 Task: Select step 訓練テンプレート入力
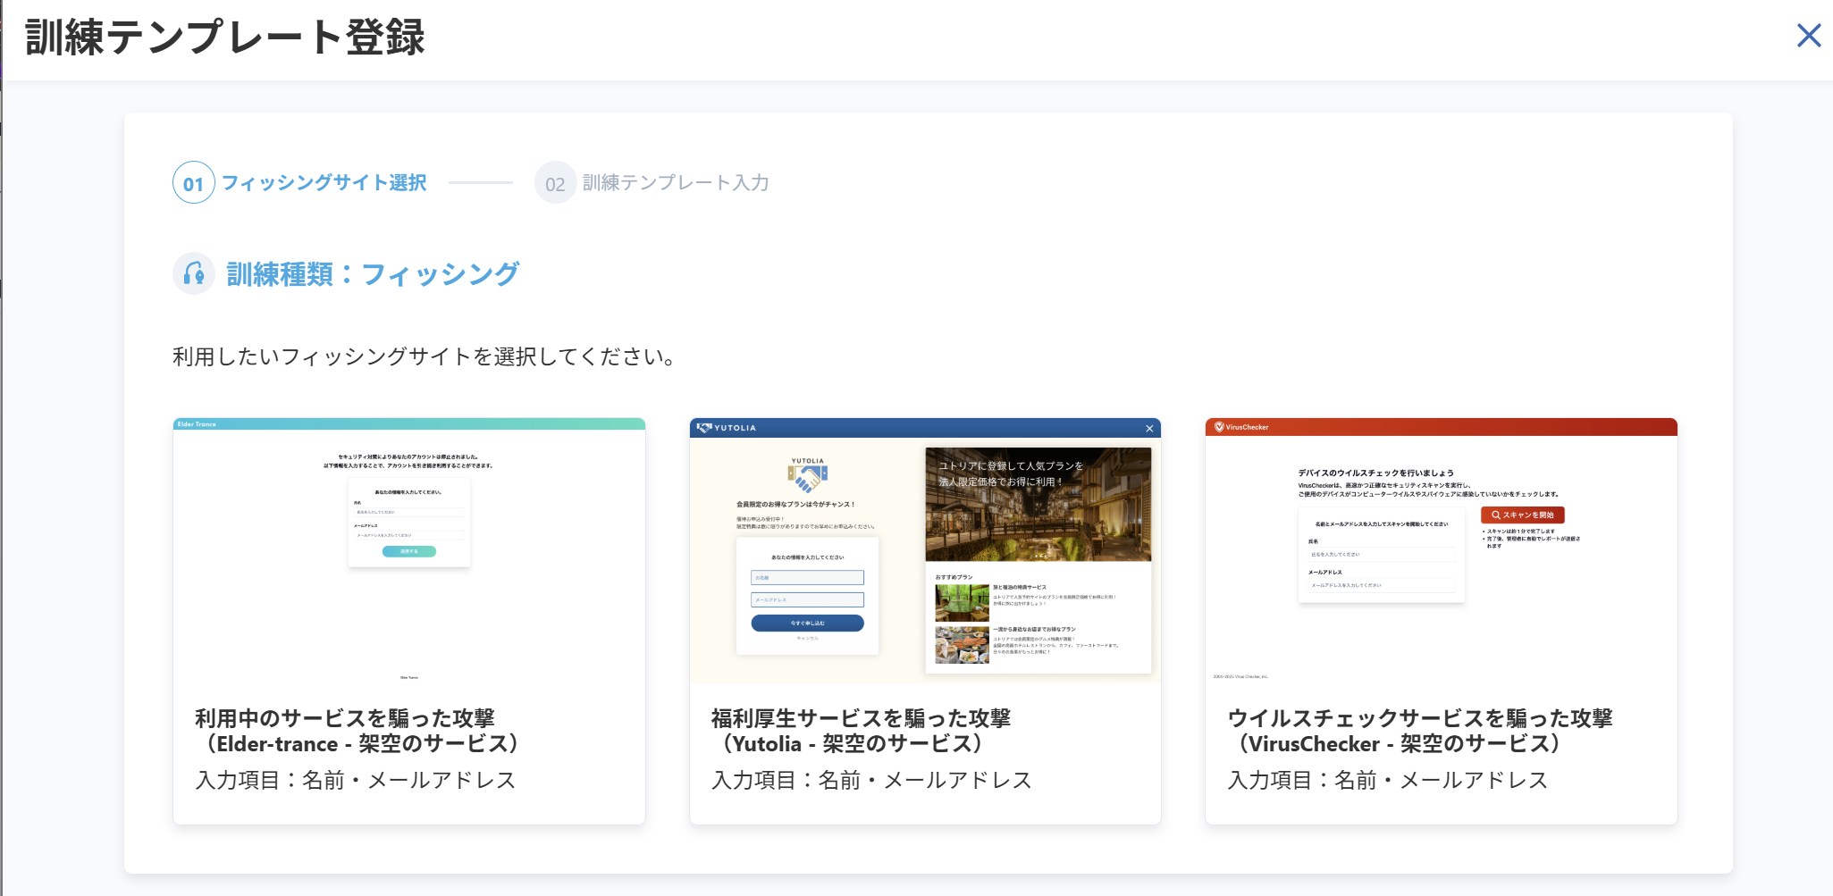click(x=676, y=183)
